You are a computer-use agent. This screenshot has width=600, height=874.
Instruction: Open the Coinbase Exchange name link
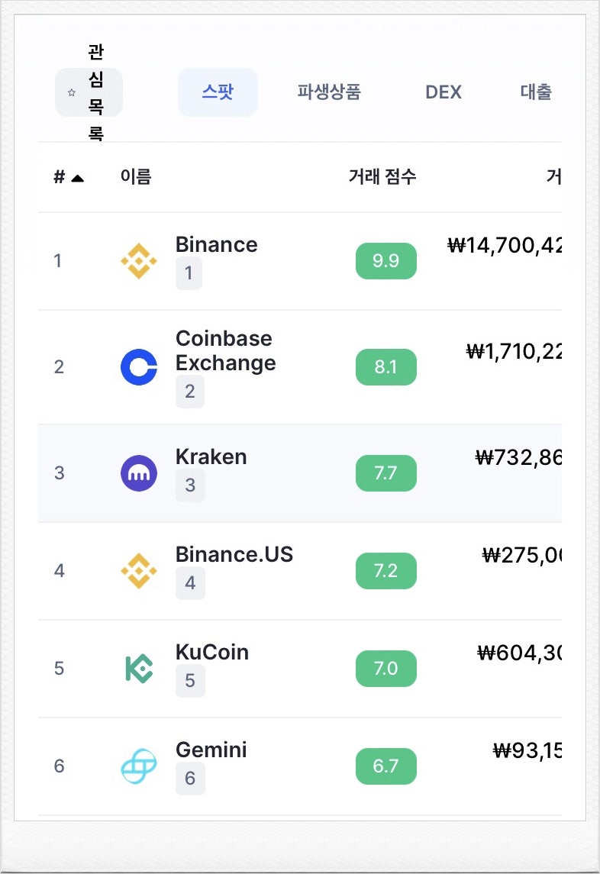pyautogui.click(x=224, y=350)
